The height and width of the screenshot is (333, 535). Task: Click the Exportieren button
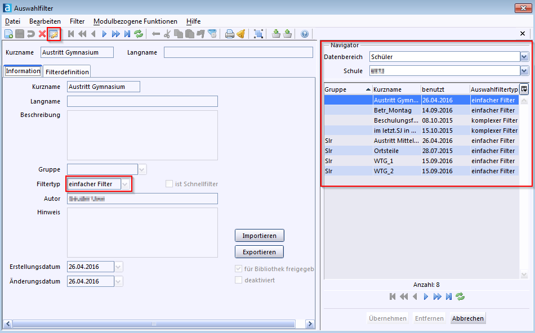coord(259,252)
